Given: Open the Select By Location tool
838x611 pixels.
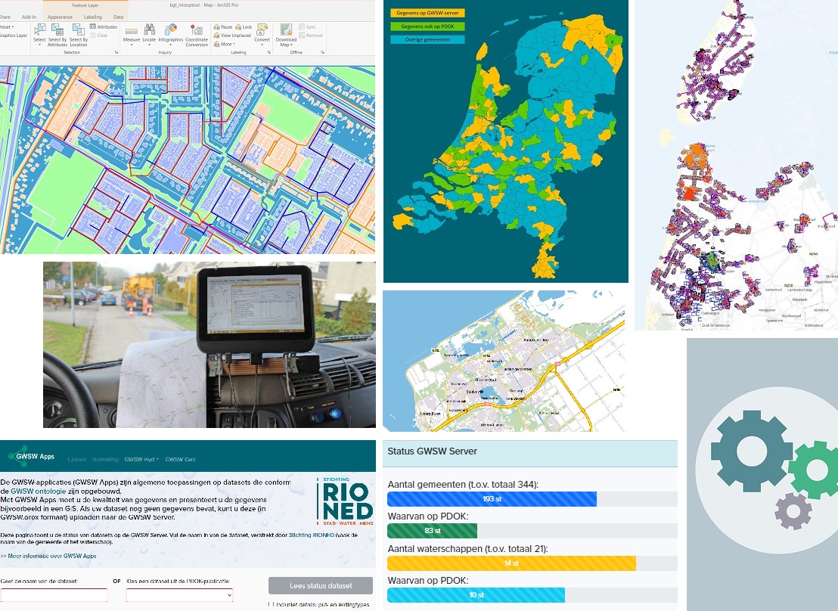Looking at the screenshot, I should coord(79,36).
